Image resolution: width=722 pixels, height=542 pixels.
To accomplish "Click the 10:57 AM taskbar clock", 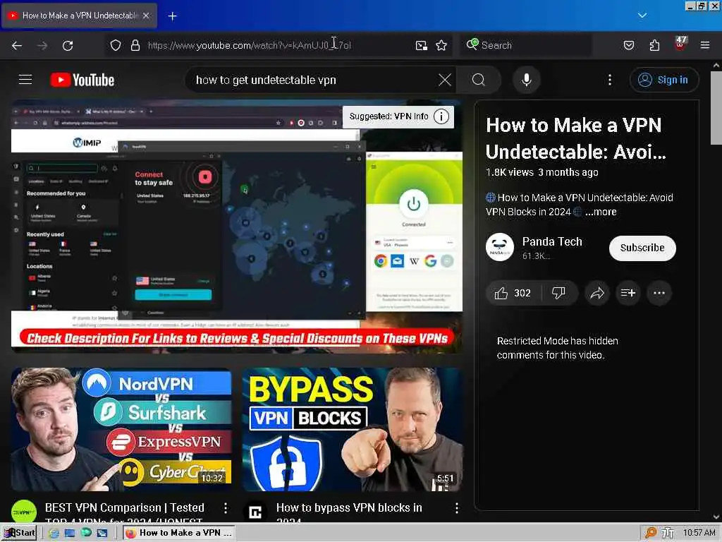I will click(699, 533).
